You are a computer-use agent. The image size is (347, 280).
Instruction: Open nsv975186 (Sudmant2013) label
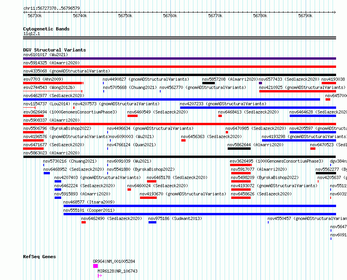click(x=175, y=218)
